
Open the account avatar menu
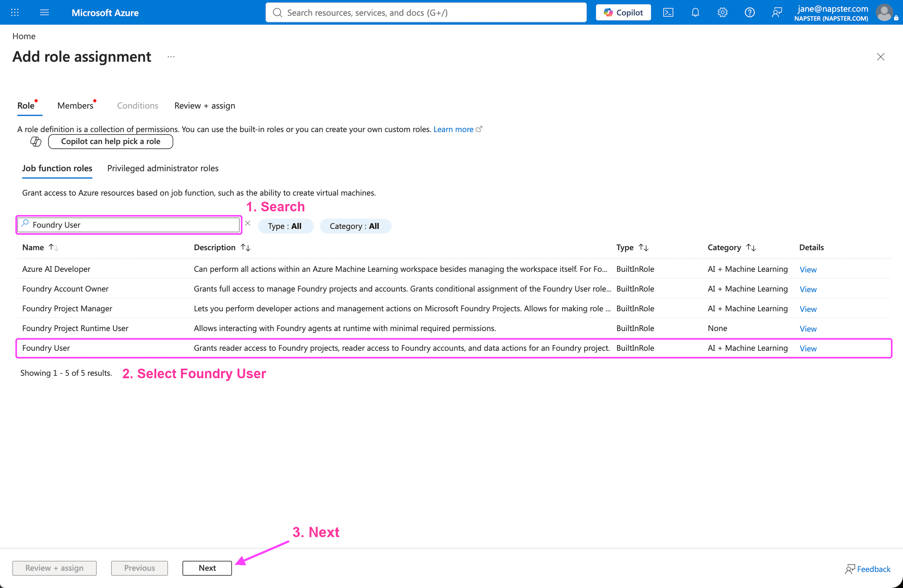884,13
